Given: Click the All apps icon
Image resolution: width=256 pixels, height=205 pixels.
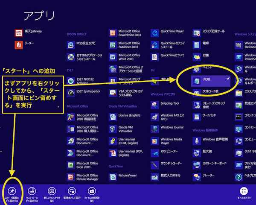Looking at the screenshot, I should tap(244, 191).
